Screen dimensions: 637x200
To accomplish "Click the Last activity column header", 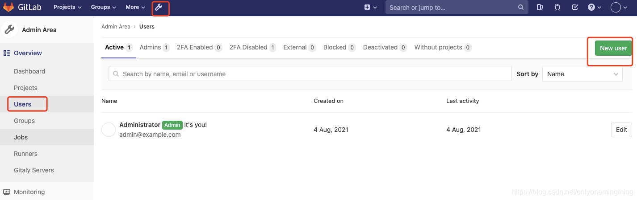I will [462, 101].
